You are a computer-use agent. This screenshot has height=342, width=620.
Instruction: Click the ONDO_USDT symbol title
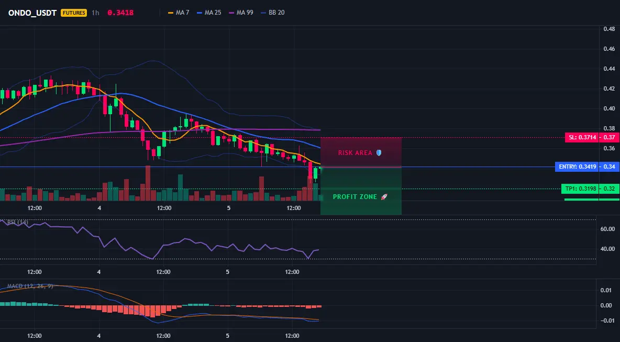[x=32, y=13]
